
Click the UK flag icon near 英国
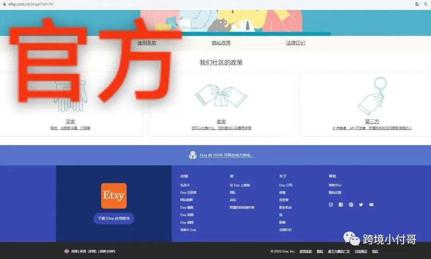click(67, 251)
